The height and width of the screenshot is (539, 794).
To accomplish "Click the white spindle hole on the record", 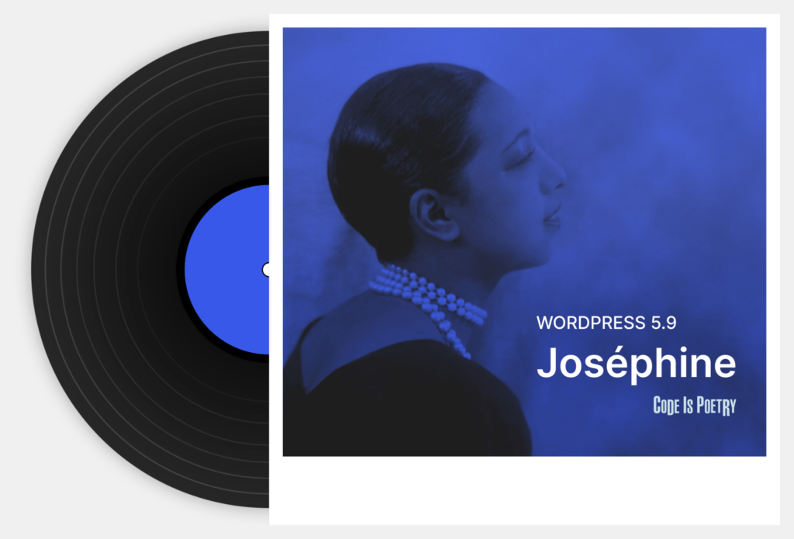I will pyautogui.click(x=265, y=270).
